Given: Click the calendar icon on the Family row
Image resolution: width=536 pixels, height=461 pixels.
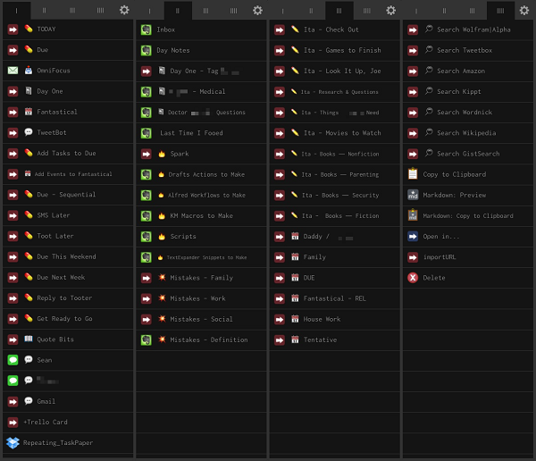Looking at the screenshot, I should [295, 256].
